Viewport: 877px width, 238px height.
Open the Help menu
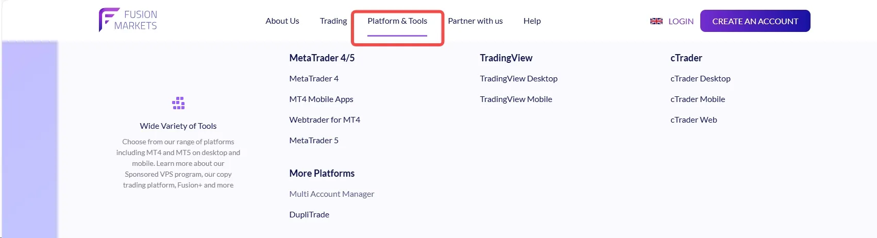click(x=532, y=21)
